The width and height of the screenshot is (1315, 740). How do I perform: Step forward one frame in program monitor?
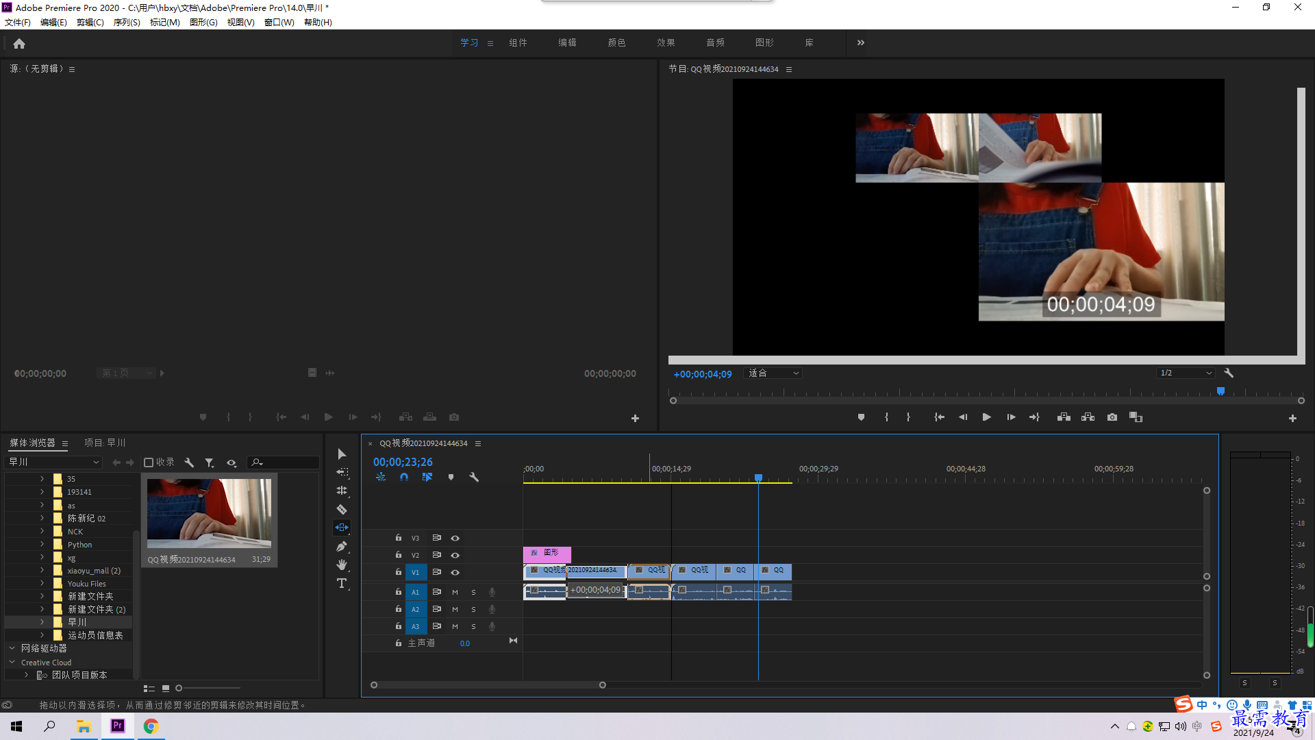pos(1011,417)
